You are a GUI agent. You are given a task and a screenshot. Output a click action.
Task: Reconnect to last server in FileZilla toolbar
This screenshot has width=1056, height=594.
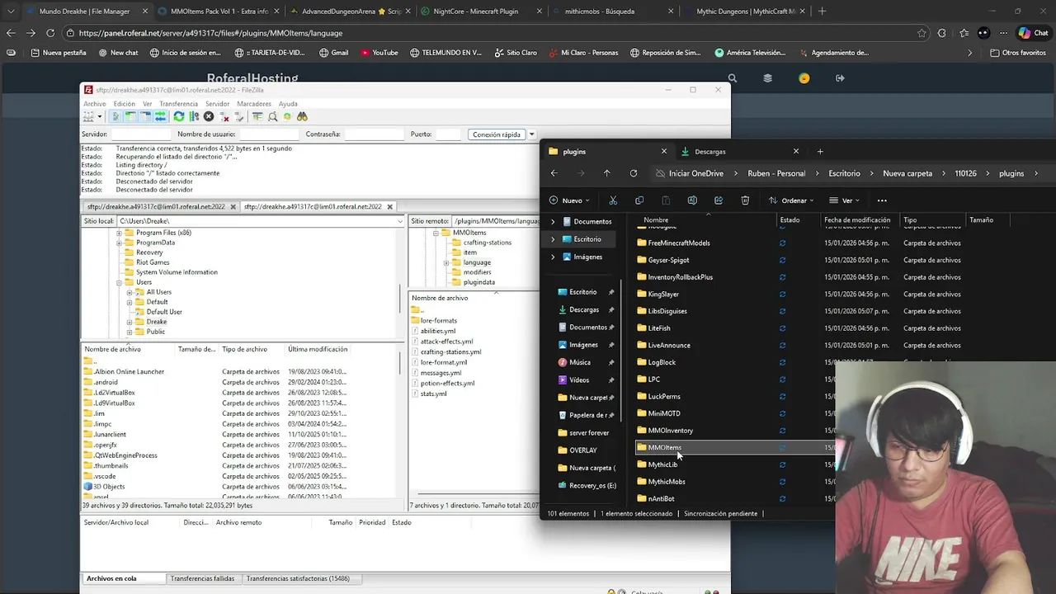coord(239,116)
